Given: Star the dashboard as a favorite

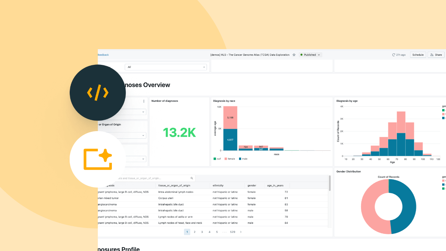Looking at the screenshot, I should 294,55.
